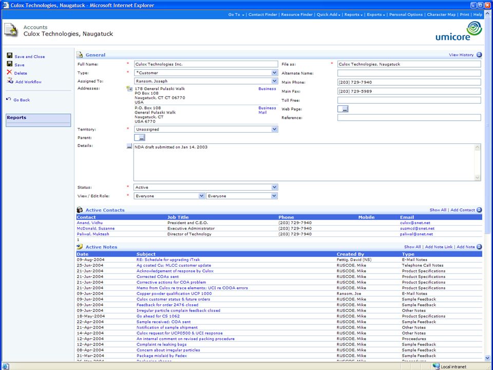
Task: Open the Edit Role dropdown
Action: point(274,196)
